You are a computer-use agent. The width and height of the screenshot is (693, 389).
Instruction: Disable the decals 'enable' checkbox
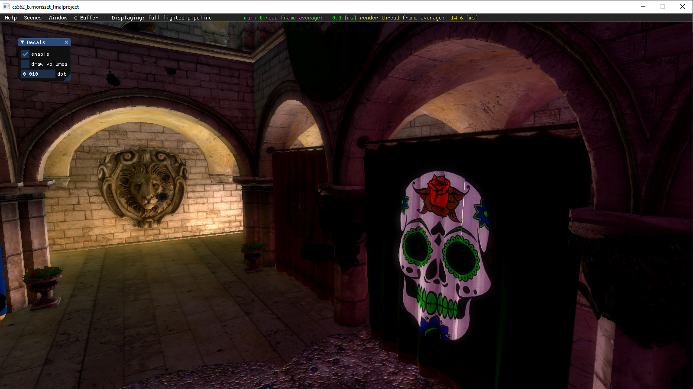pos(26,54)
